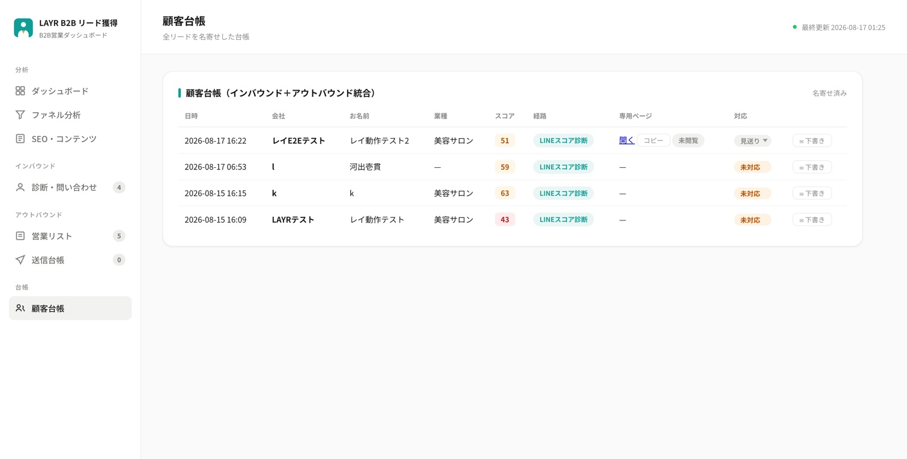The image size is (907, 459).
Task: Click the スコア column header
Action: (x=505, y=116)
